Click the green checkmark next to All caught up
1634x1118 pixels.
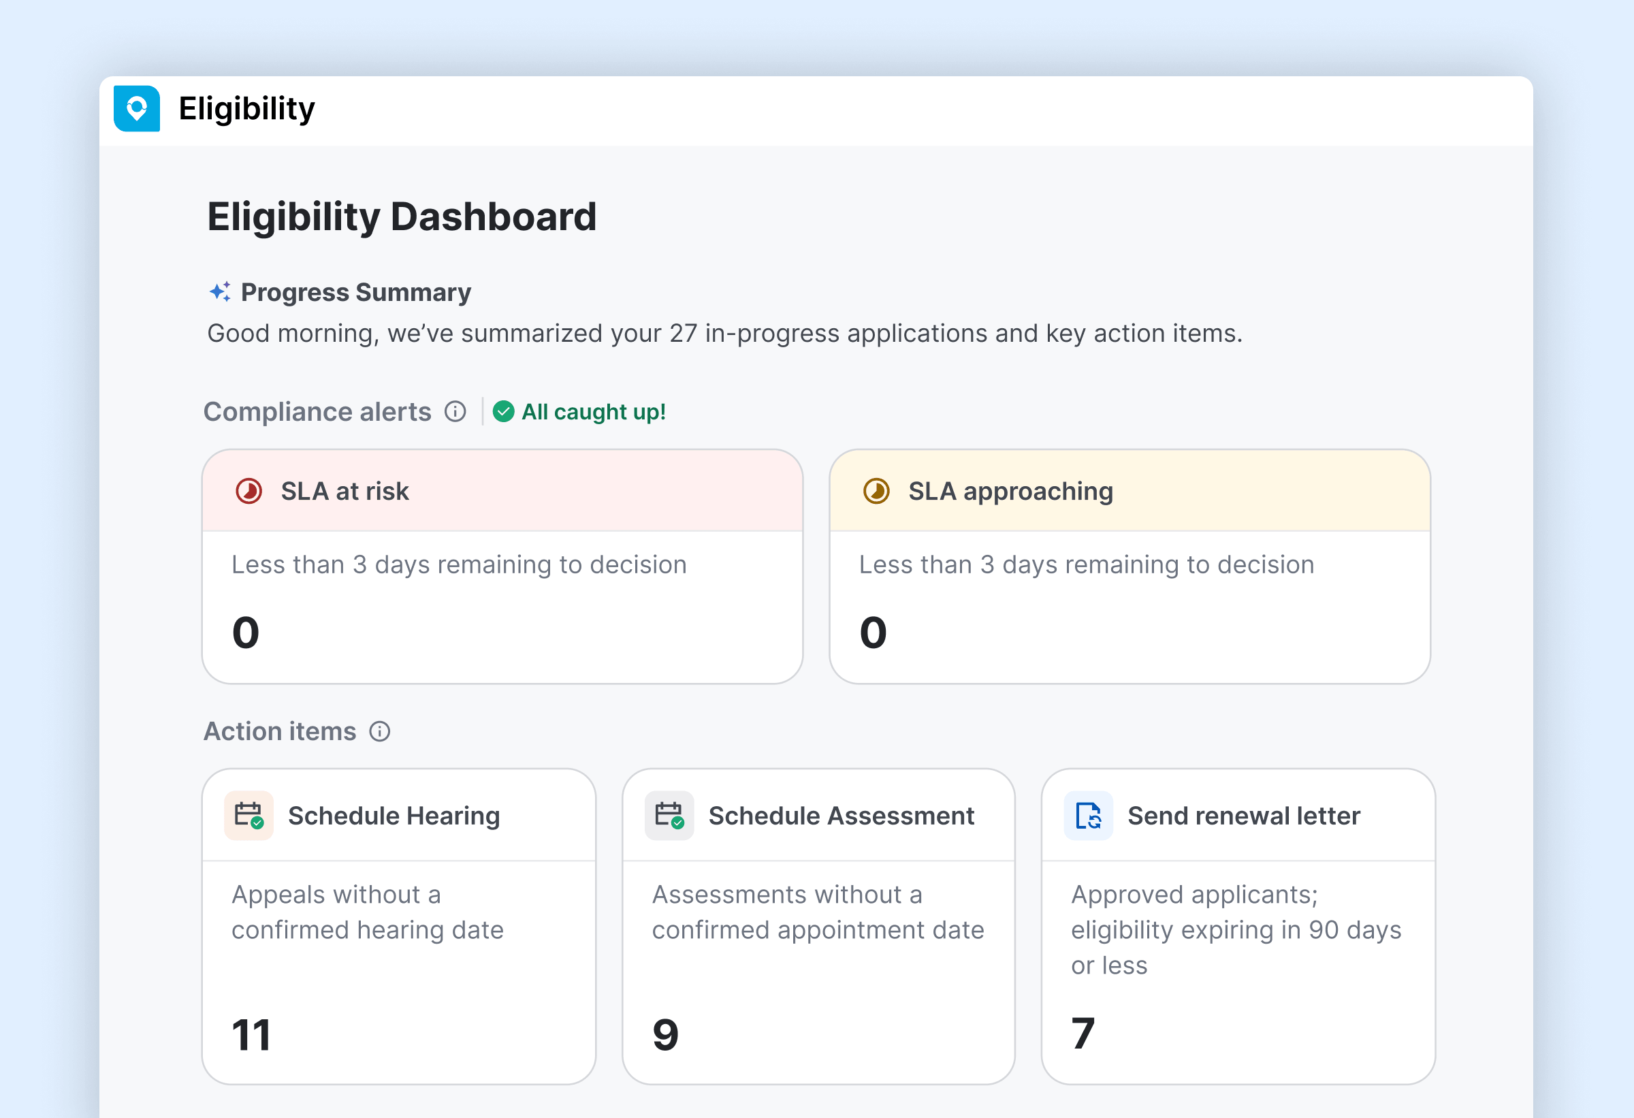pyautogui.click(x=503, y=412)
